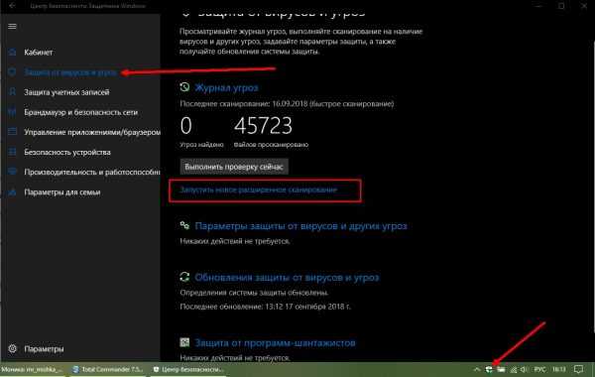Click the refresh icon beside Обновления защиты
This screenshot has width=595, height=377.
(x=184, y=277)
